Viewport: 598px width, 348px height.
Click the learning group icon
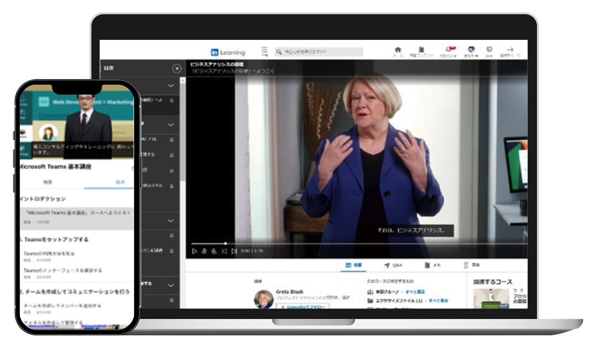coord(370,292)
